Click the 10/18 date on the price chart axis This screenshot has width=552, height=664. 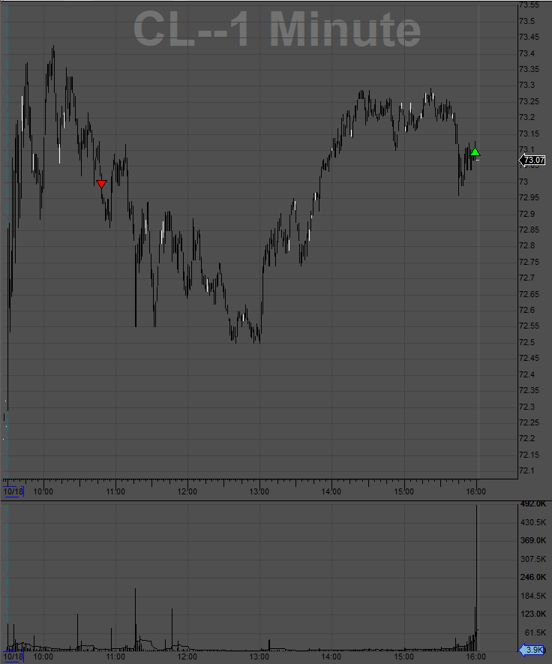tap(13, 491)
